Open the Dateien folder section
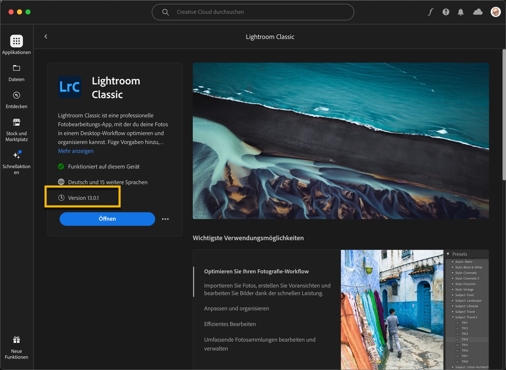This screenshot has height=370, width=506. 16,73
